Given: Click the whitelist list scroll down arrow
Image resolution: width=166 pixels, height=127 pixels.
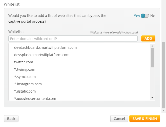Looking at the screenshot, I should coord(152,98).
